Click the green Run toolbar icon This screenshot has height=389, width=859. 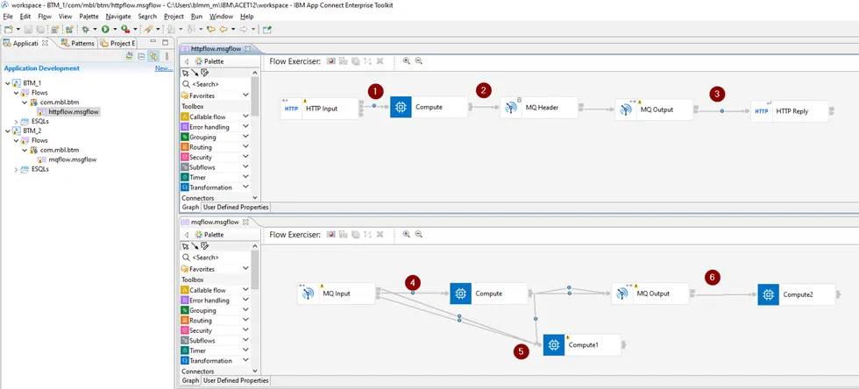tap(105, 30)
